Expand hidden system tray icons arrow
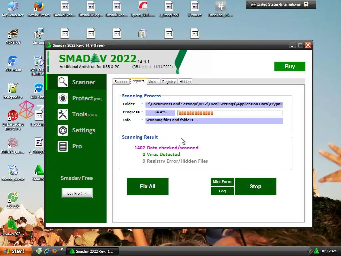The image size is (341, 256). pyautogui.click(x=310, y=251)
